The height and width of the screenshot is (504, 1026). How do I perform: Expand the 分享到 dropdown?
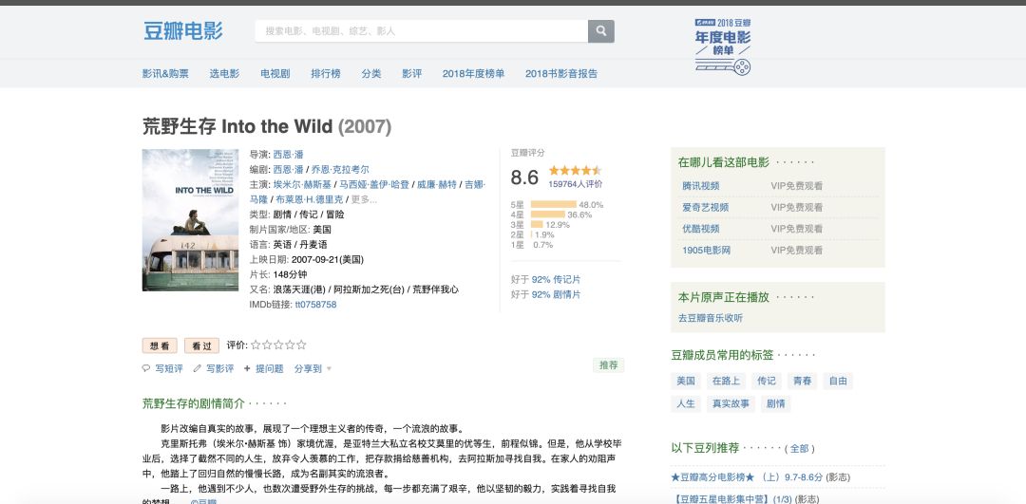coord(313,368)
